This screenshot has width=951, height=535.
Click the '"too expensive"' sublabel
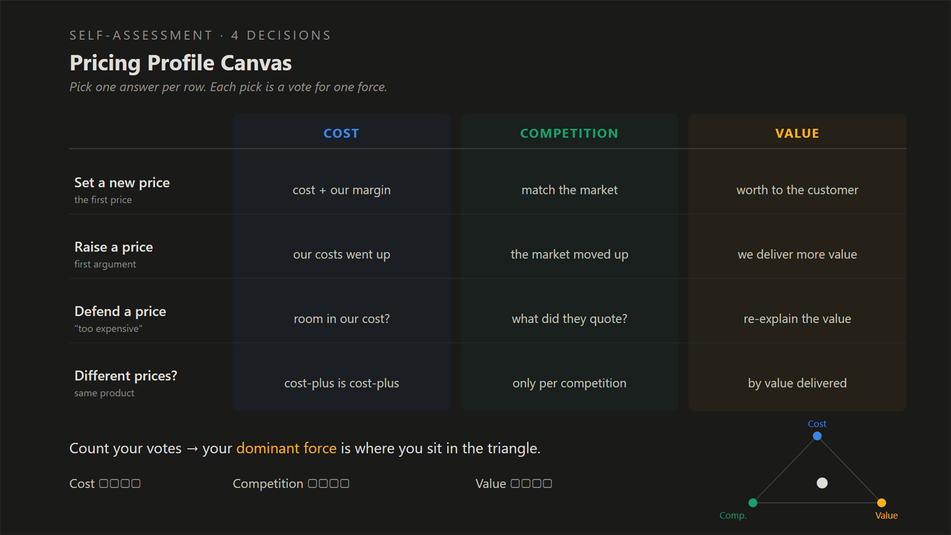click(108, 329)
